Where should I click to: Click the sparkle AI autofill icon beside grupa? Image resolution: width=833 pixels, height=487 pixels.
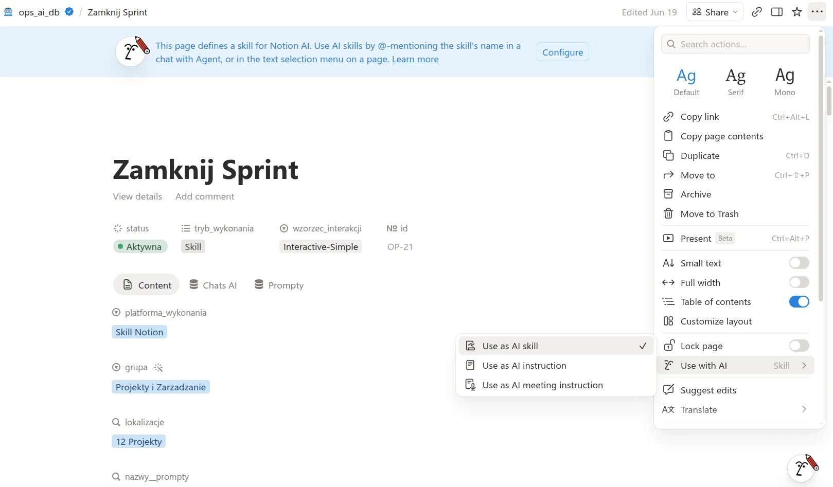click(158, 368)
